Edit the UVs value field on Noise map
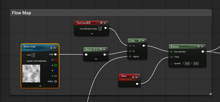Screen dimensions: 220x102 pyautogui.click(x=33, y=55)
